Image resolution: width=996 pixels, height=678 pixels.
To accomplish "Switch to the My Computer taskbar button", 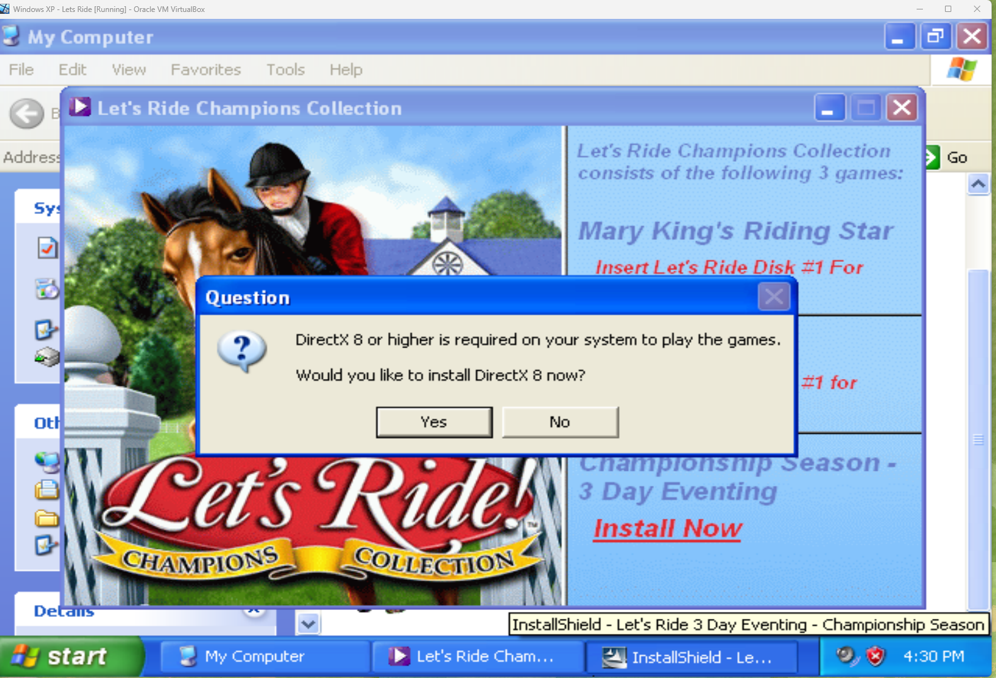I will [265, 657].
